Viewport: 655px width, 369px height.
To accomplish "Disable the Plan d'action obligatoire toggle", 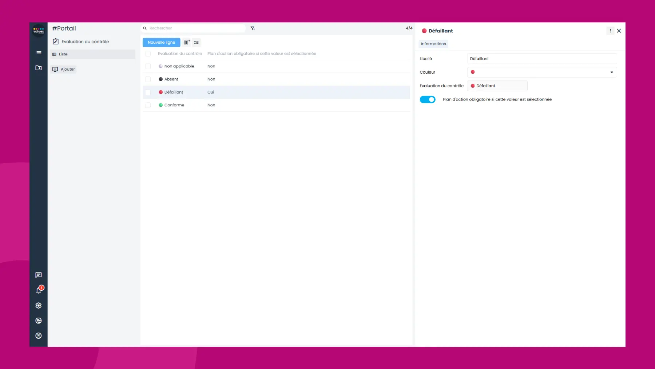I will click(x=428, y=99).
